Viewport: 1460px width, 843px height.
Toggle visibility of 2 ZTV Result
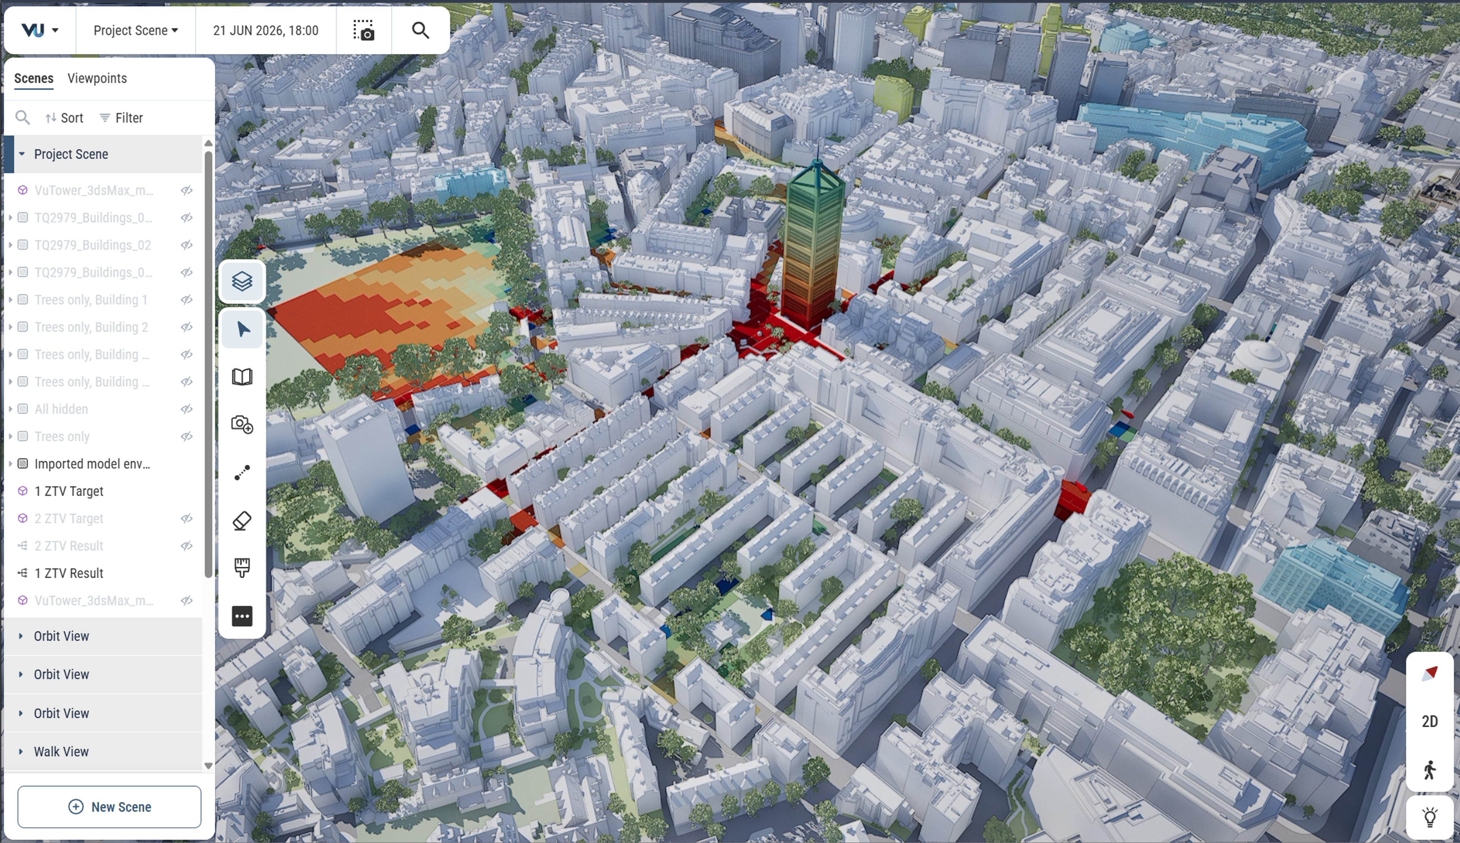[x=186, y=546]
